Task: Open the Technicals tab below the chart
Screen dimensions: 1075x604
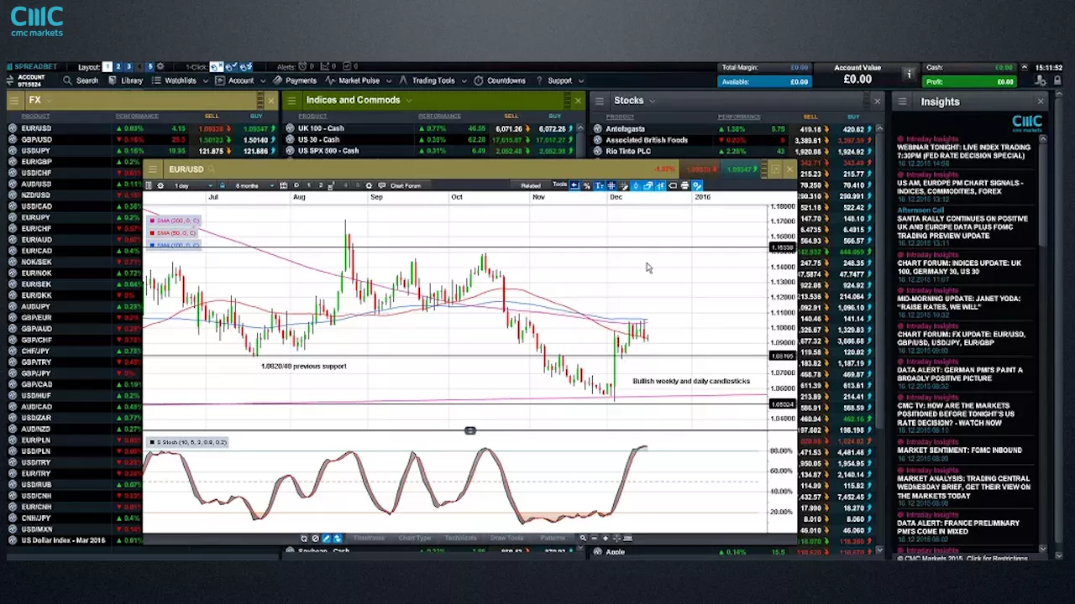Action: 461,538
